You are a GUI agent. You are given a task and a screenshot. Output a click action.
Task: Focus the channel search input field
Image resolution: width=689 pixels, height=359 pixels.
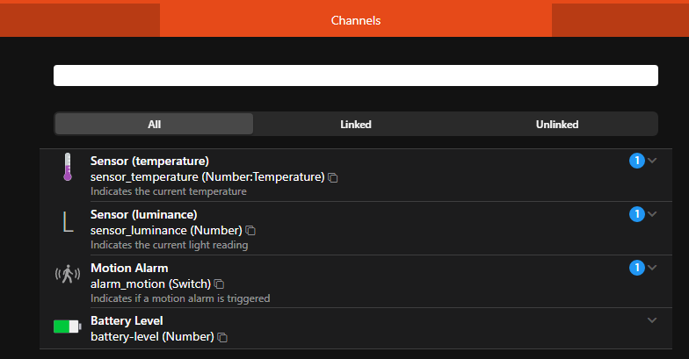coord(356,75)
